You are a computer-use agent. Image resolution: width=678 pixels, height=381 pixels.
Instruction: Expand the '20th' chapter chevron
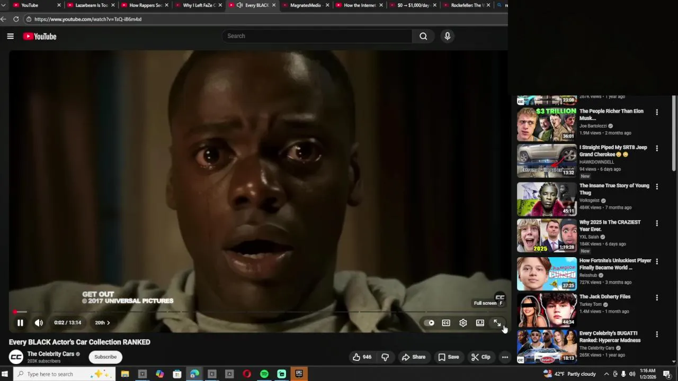[x=108, y=323]
